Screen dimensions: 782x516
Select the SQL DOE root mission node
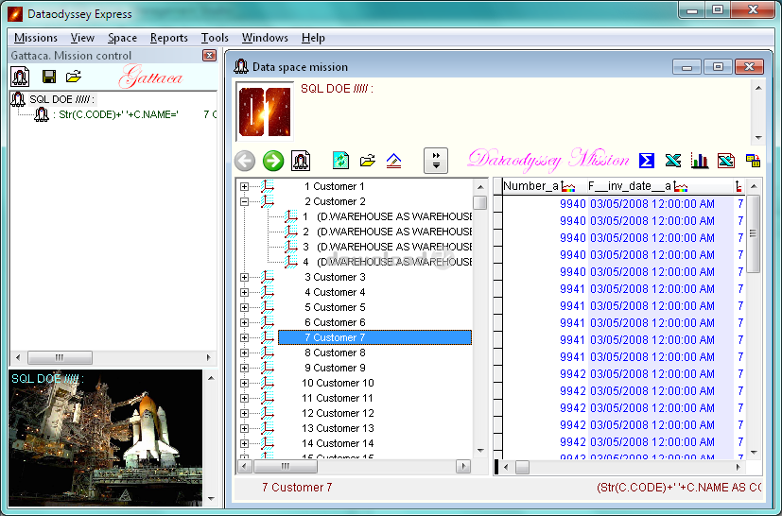(x=61, y=99)
